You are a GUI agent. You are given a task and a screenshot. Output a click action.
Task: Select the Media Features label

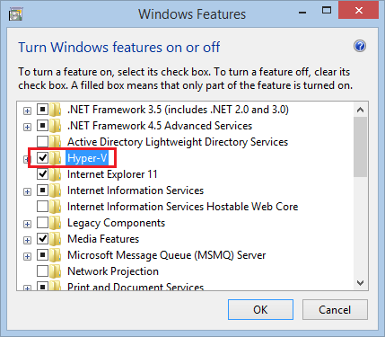pos(103,239)
